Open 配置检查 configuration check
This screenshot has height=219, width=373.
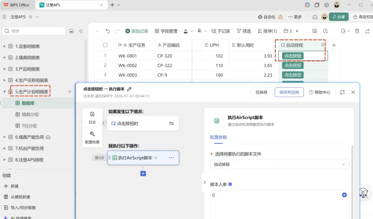tap(92, 138)
